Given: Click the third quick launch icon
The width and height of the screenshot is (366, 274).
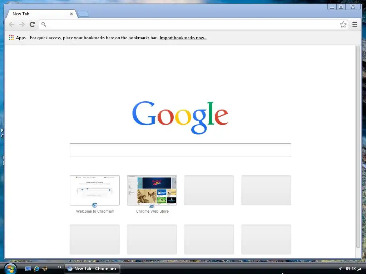Looking at the screenshot, I should [x=45, y=269].
